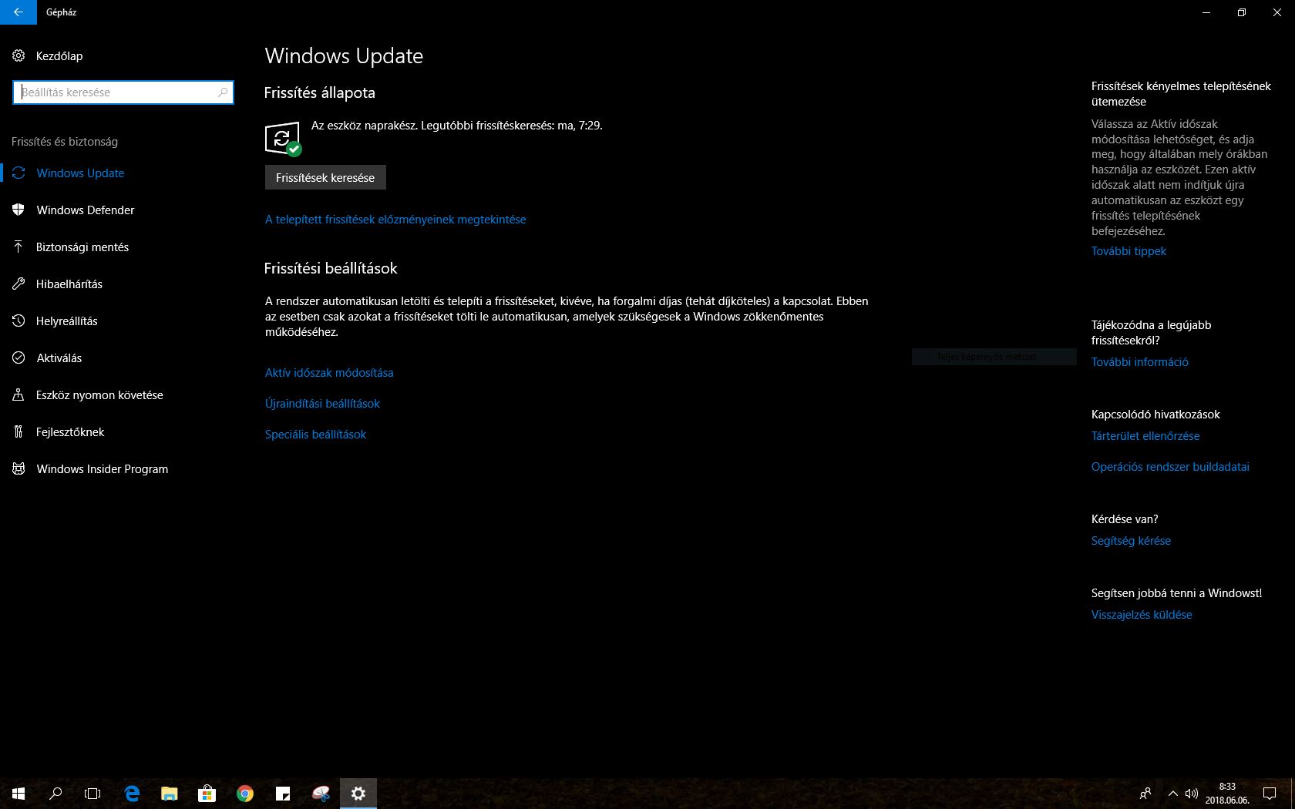Viewport: 1295px width, 809px height.
Task: Click the Windows Defender shield icon
Action: coord(18,210)
